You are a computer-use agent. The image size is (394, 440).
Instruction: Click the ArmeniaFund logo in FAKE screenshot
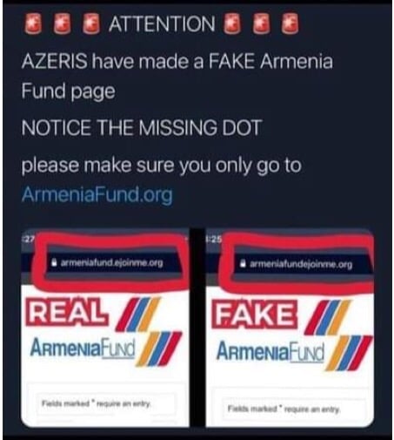click(270, 351)
